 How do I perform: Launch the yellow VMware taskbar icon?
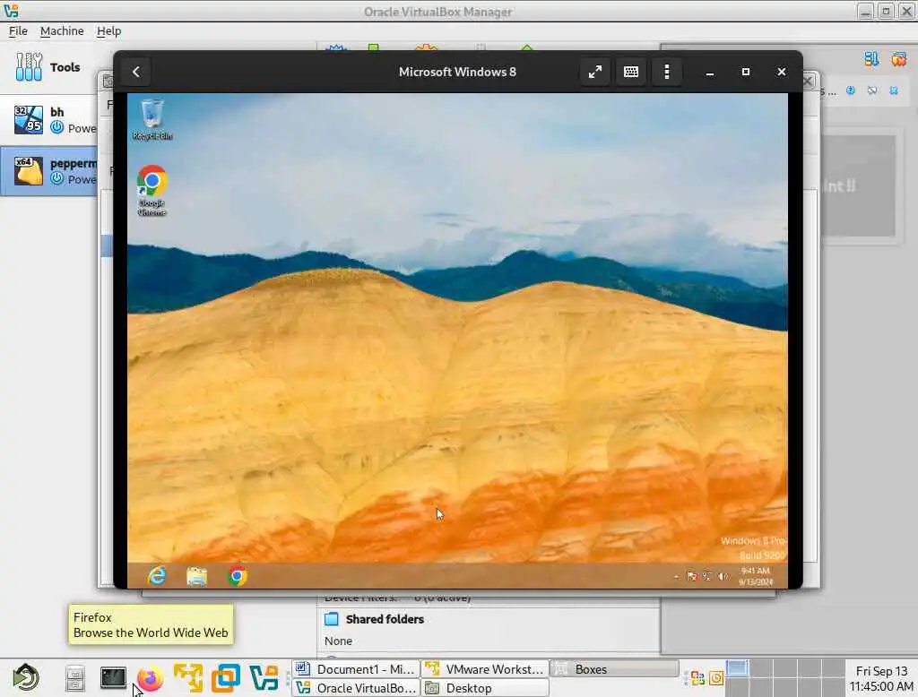coord(188,678)
